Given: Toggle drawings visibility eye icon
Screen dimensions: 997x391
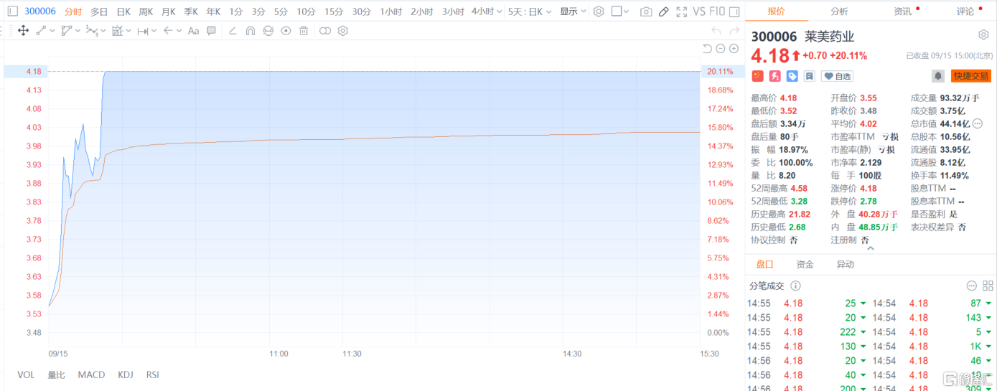Looking at the screenshot, I should (286, 31).
